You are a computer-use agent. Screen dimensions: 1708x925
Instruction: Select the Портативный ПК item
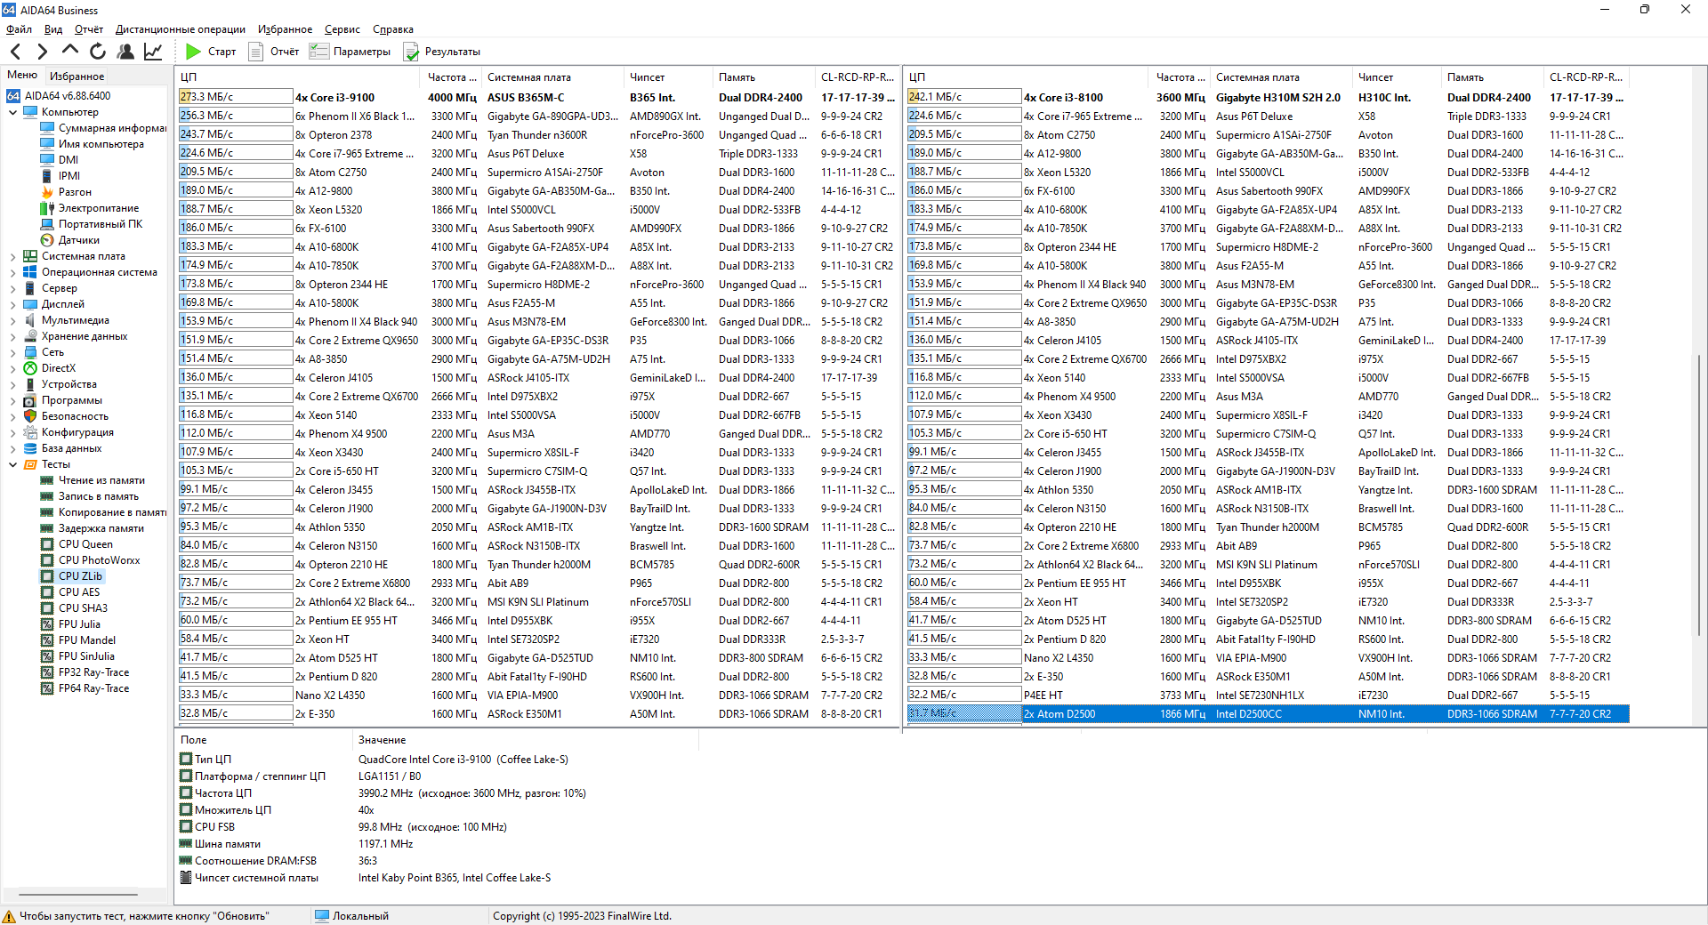(92, 224)
